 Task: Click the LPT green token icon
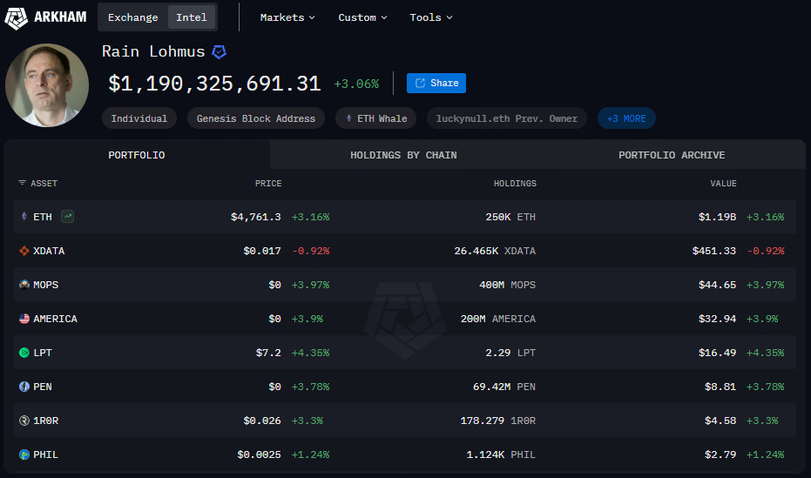[x=24, y=353]
